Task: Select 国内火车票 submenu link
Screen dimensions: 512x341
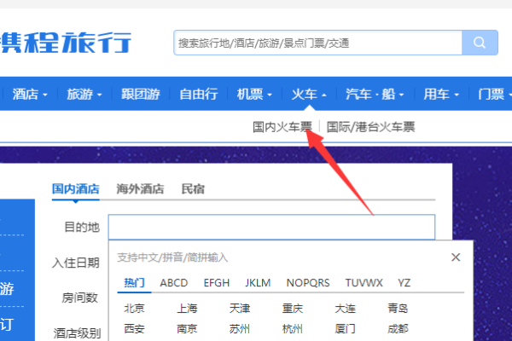Action: coord(282,126)
